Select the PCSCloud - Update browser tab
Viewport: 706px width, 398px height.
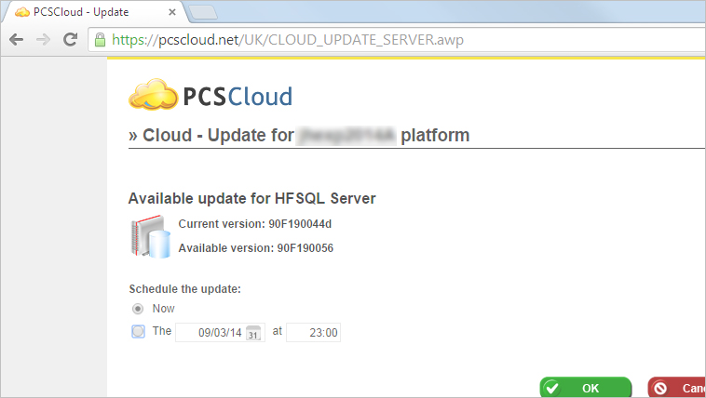click(x=95, y=12)
